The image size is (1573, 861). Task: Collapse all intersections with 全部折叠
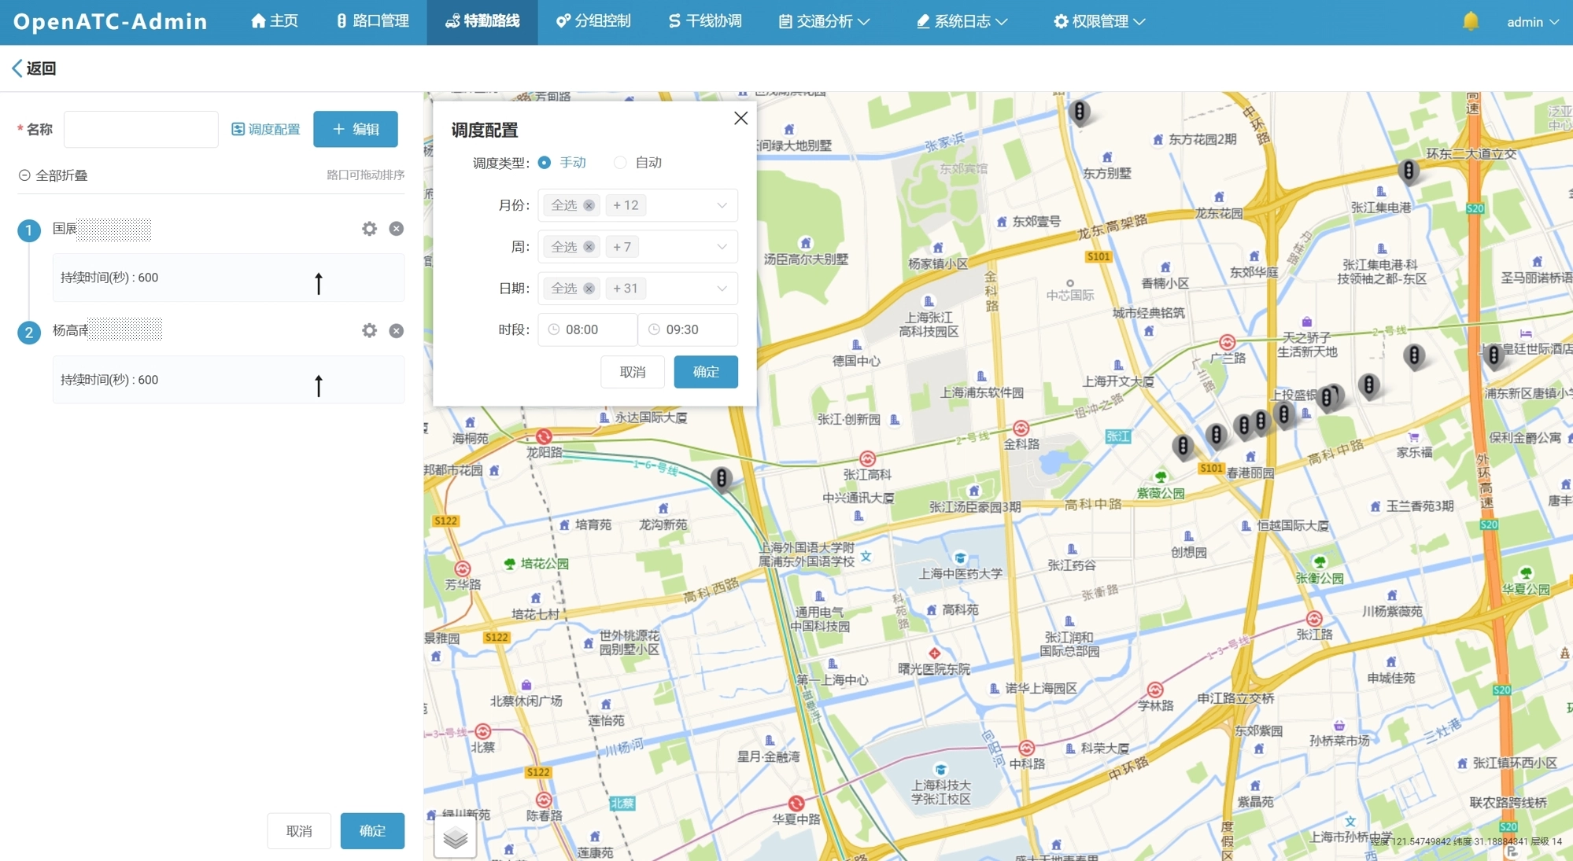click(53, 175)
